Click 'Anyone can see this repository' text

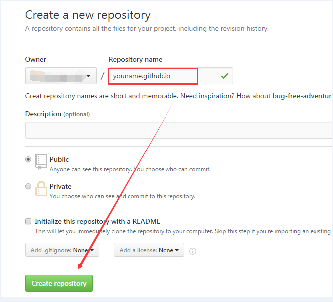130,169
